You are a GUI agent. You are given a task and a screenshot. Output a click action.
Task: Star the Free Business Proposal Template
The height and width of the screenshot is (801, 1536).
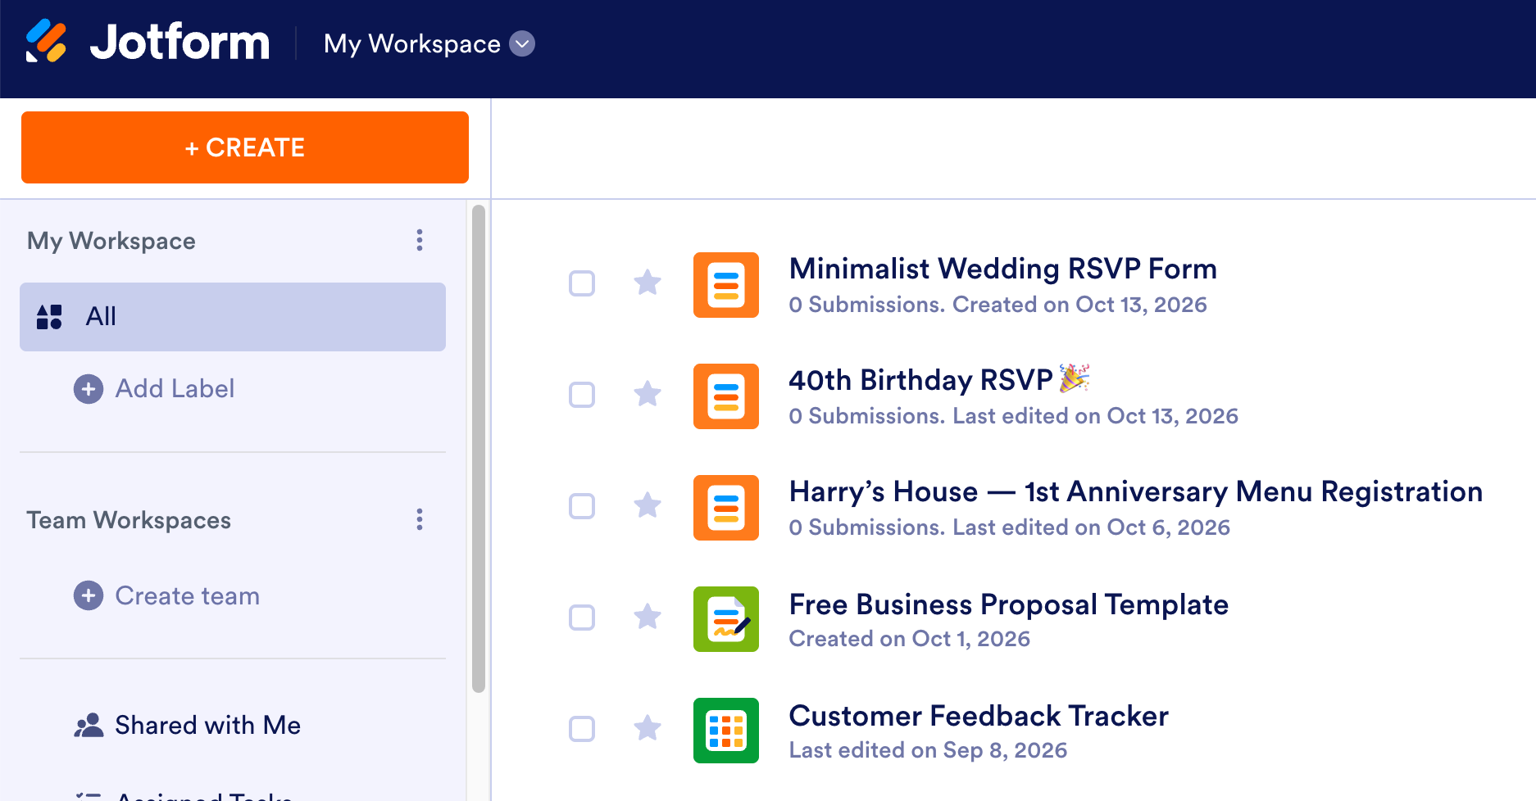(648, 617)
